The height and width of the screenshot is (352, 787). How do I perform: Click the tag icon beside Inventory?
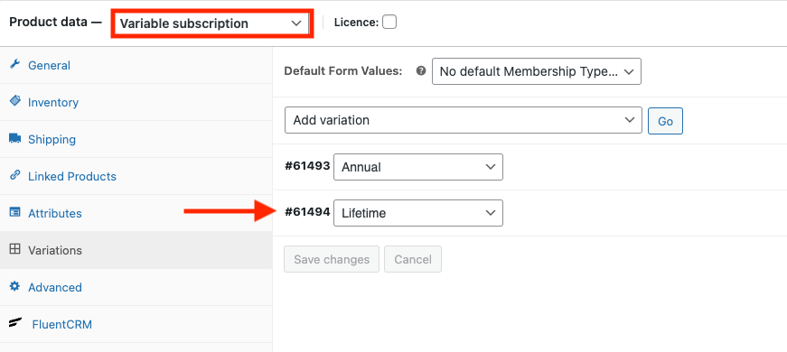pos(15,101)
